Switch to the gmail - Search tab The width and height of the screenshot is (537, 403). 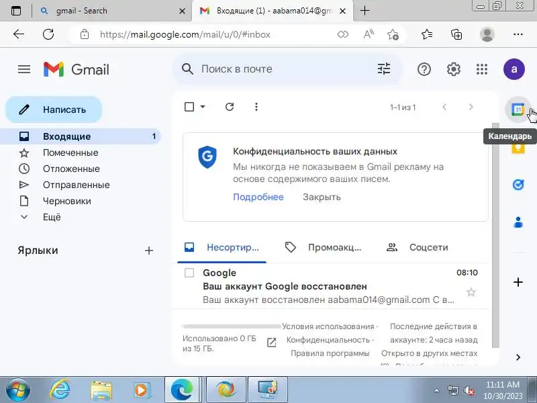point(113,11)
